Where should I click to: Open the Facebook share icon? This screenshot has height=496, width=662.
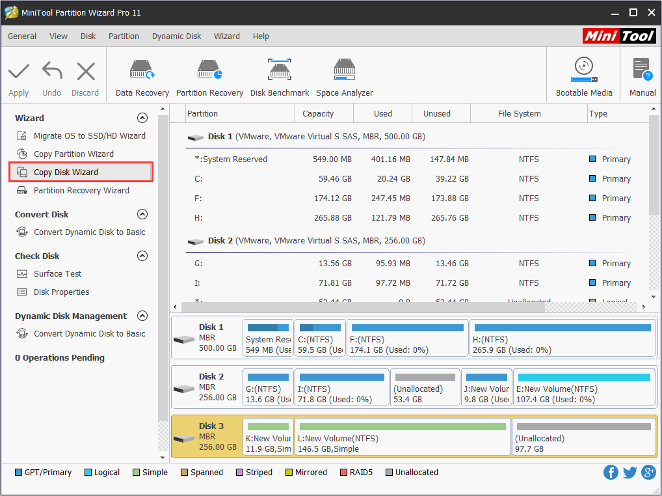click(611, 473)
